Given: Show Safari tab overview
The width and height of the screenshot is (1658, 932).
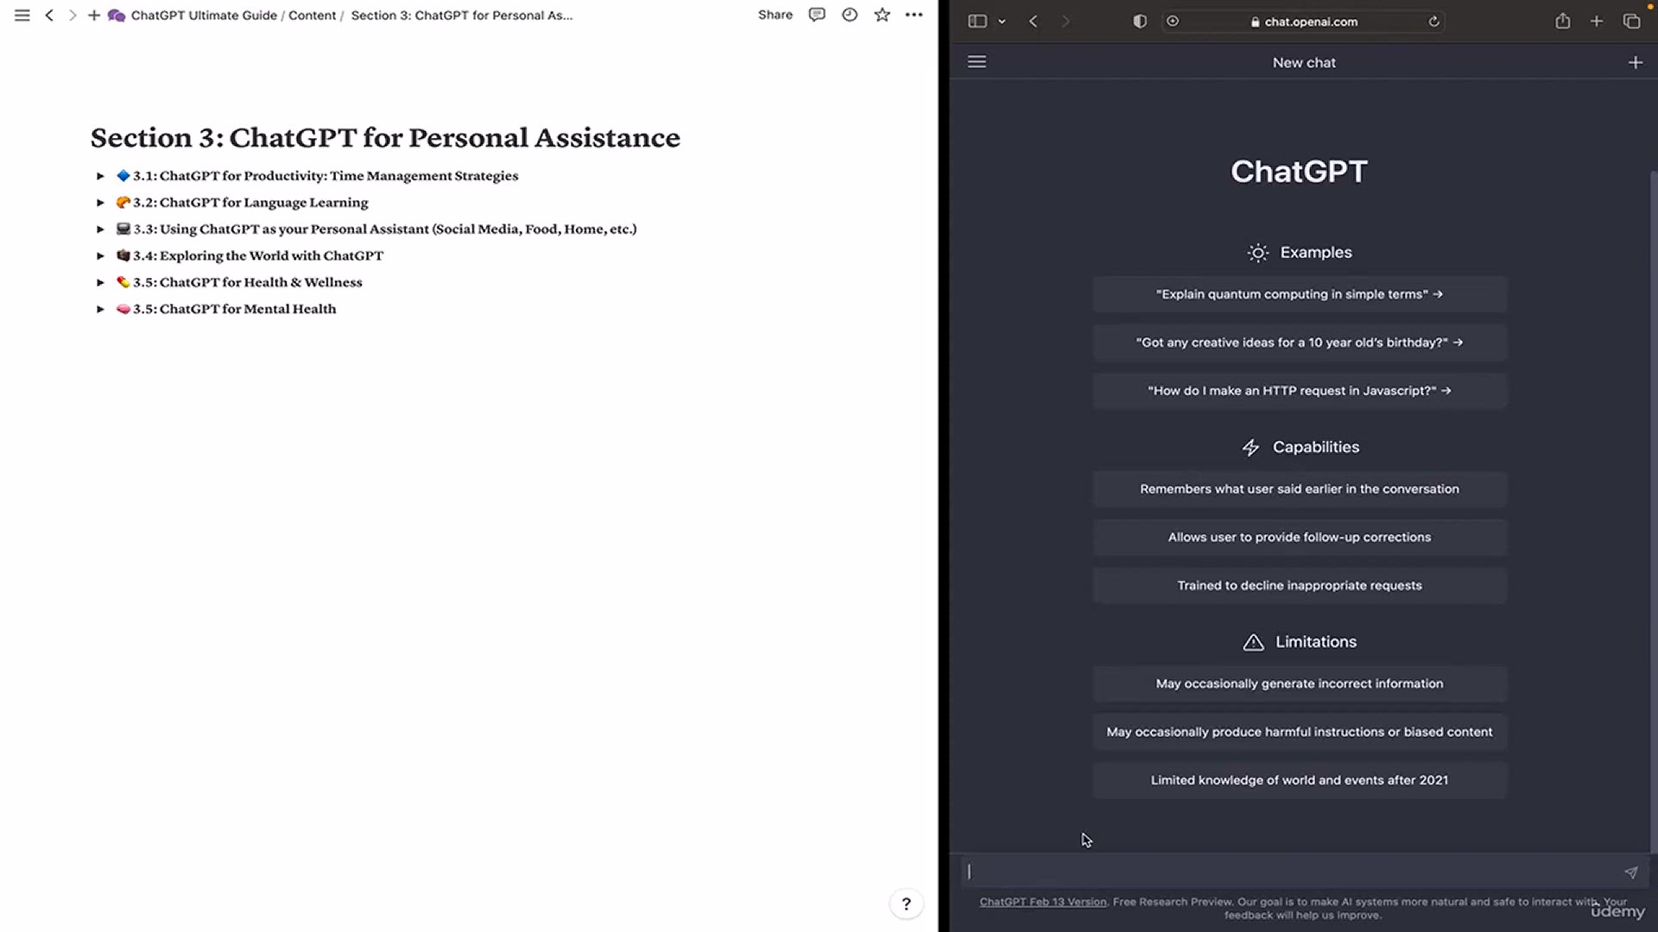Looking at the screenshot, I should click(1631, 22).
